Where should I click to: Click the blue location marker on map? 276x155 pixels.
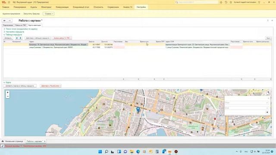(x=138, y=110)
